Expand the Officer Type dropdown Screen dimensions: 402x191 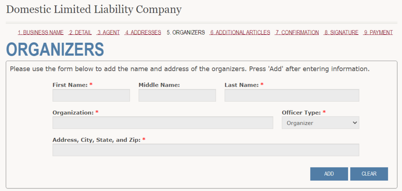point(321,123)
